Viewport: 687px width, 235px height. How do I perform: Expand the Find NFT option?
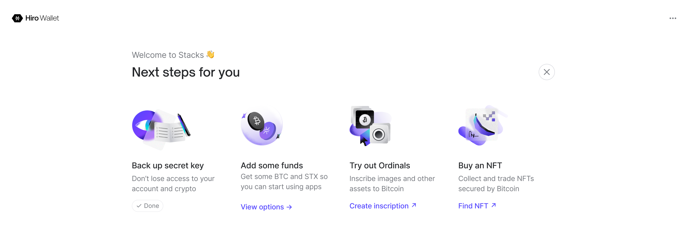pos(477,206)
